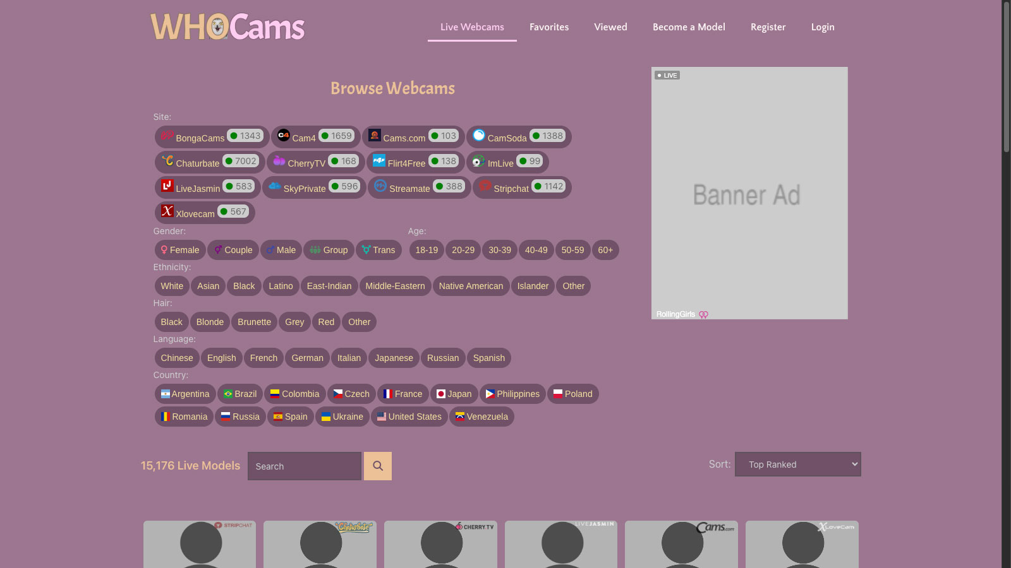Filter by Romania country
The width and height of the screenshot is (1011, 568).
[184, 417]
